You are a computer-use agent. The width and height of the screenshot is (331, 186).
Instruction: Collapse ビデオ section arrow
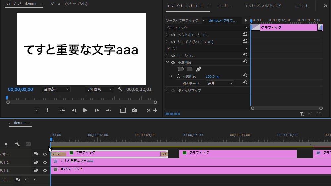[x=246, y=49]
